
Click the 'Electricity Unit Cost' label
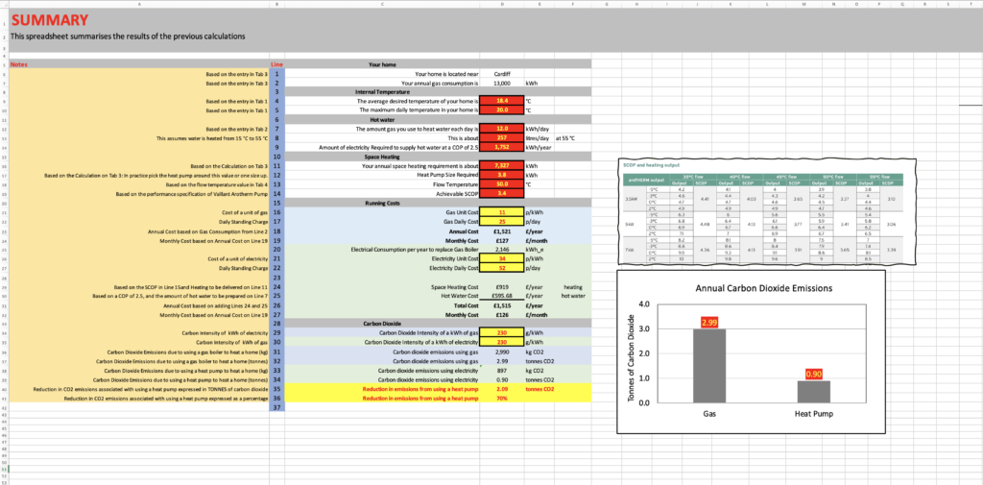tap(455, 258)
